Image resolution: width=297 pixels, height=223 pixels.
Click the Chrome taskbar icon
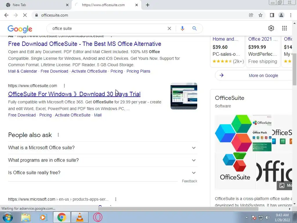(x=61, y=217)
